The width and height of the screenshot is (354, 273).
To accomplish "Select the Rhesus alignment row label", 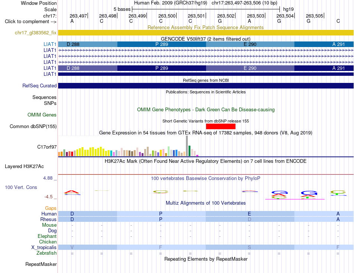I will pos(48,219).
